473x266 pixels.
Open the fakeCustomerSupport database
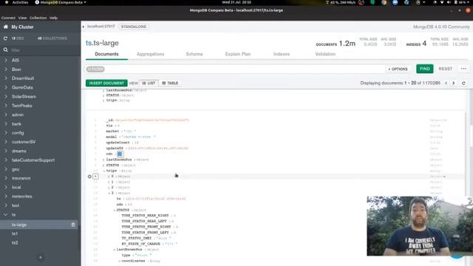pyautogui.click(x=33, y=160)
